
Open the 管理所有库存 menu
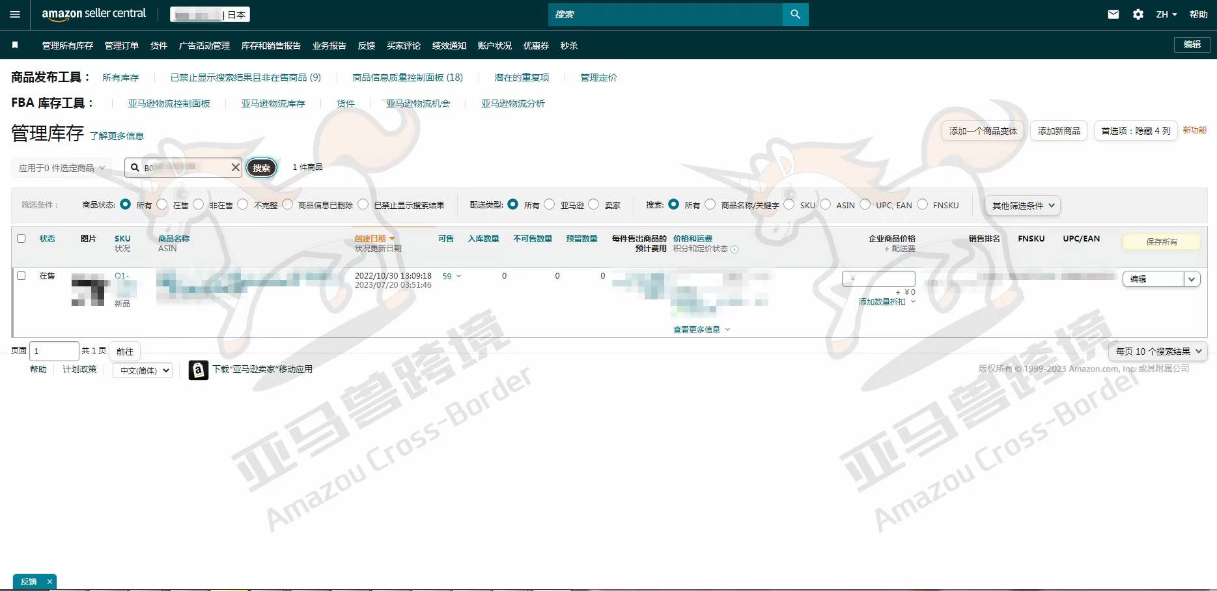click(68, 46)
